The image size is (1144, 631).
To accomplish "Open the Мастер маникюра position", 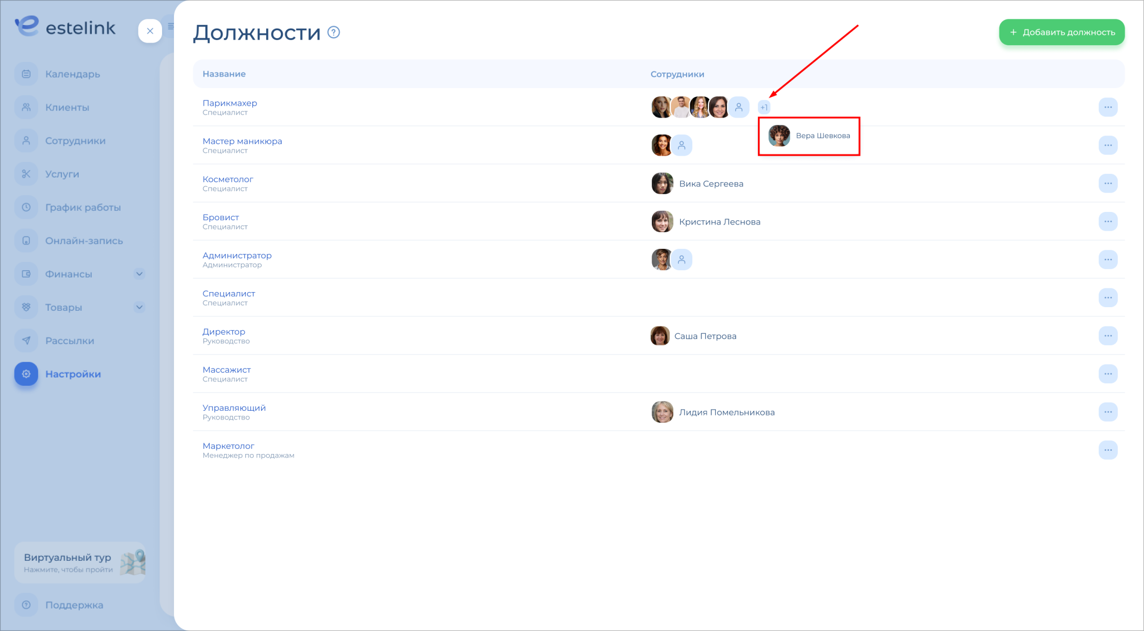I will click(x=242, y=141).
